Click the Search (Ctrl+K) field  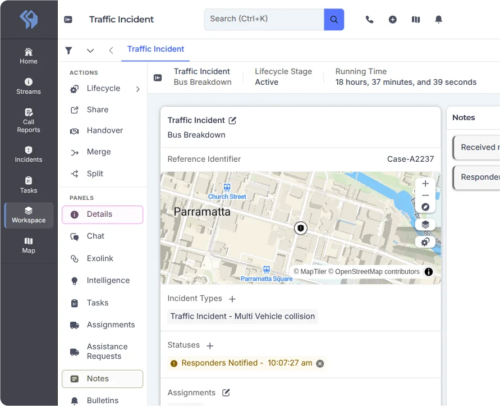click(264, 20)
